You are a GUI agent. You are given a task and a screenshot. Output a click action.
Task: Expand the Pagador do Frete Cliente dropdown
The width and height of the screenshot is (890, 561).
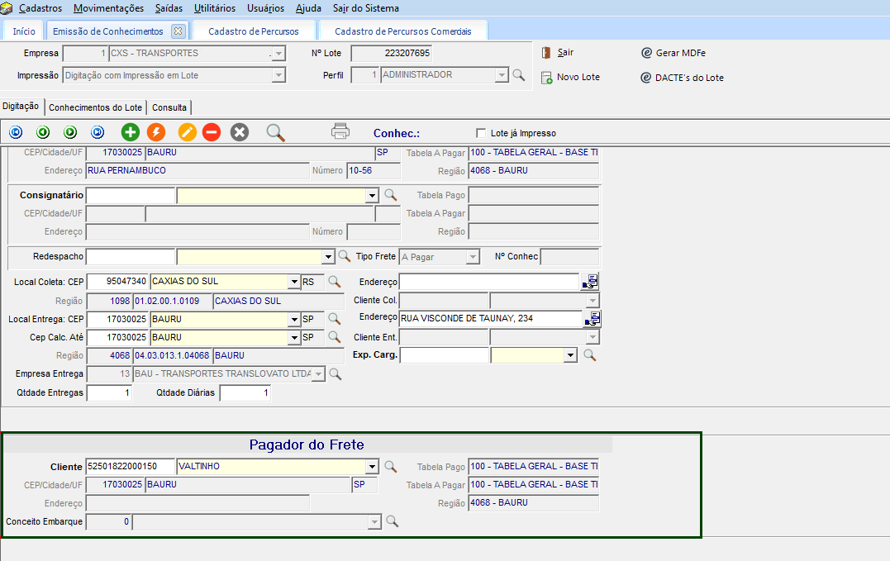(372, 467)
